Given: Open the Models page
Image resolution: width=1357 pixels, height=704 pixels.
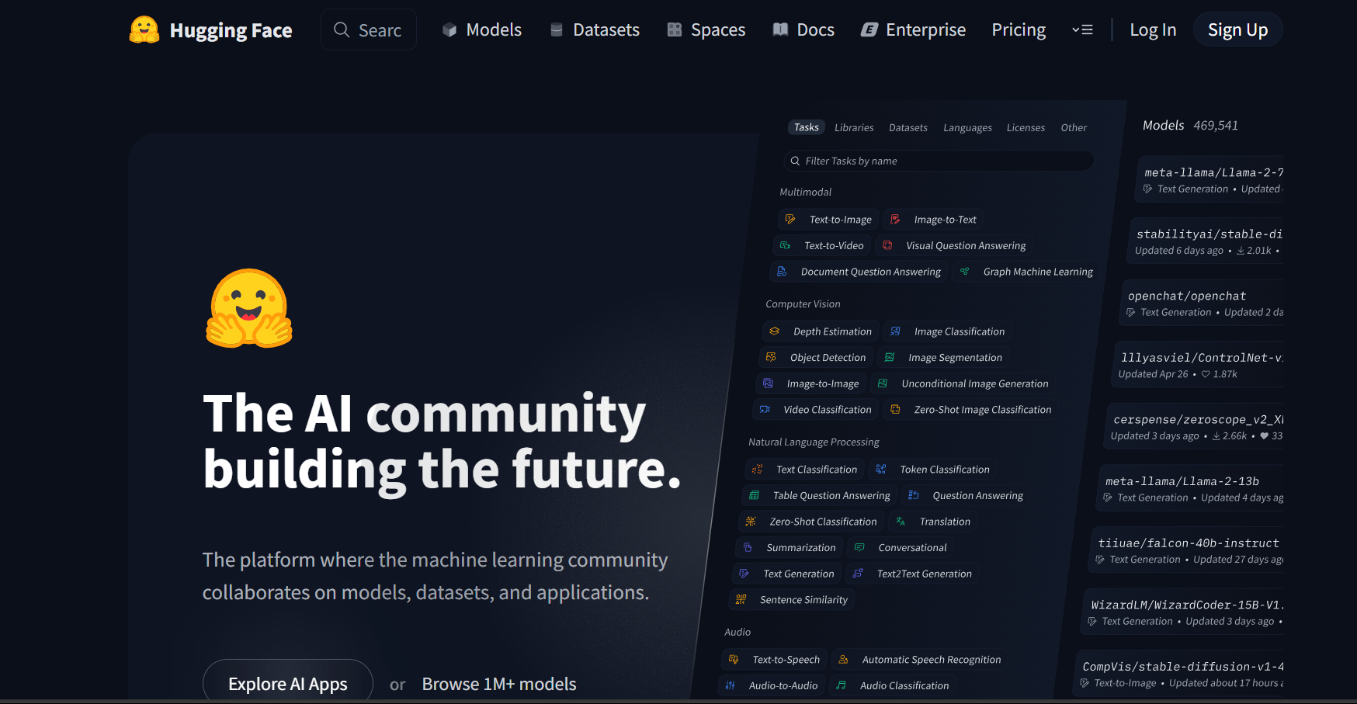Looking at the screenshot, I should (x=482, y=30).
